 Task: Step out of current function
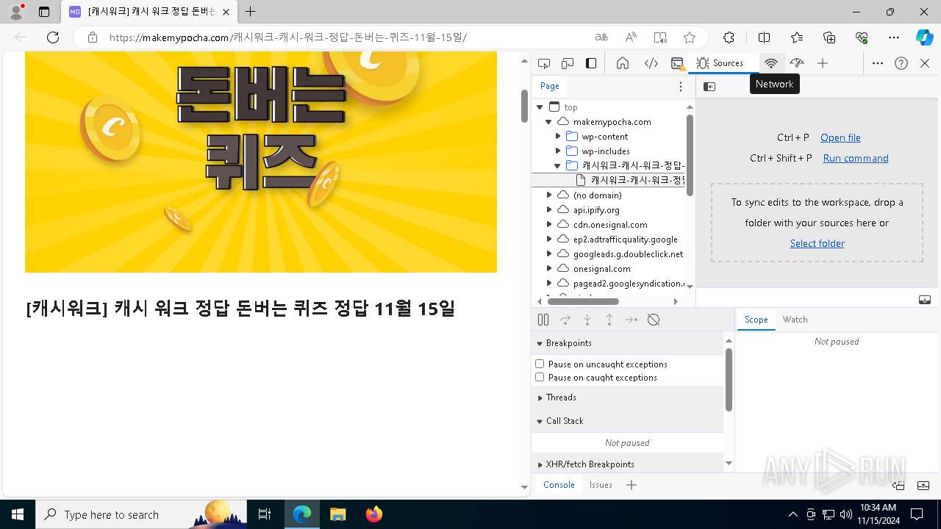coord(609,320)
